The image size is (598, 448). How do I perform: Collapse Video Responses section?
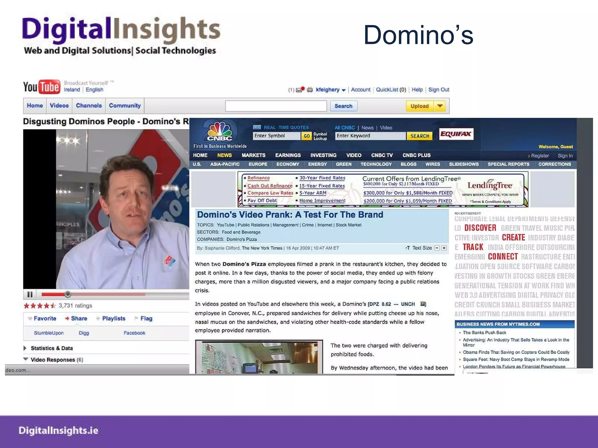click(53, 360)
